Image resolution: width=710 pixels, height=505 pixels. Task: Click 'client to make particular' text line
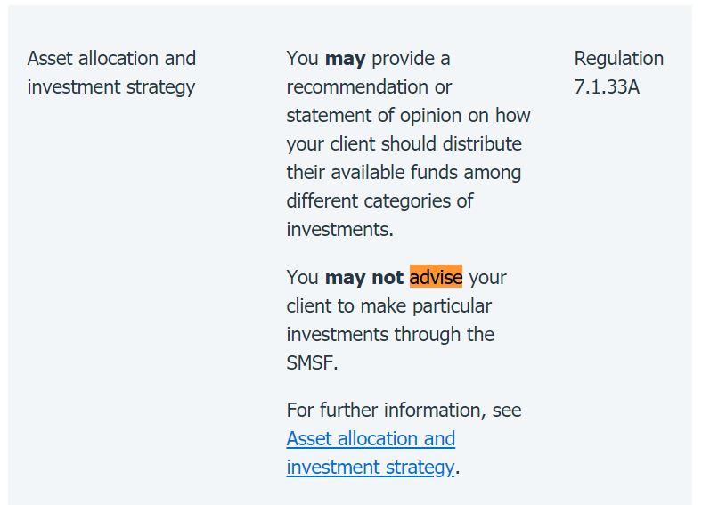tap(389, 305)
